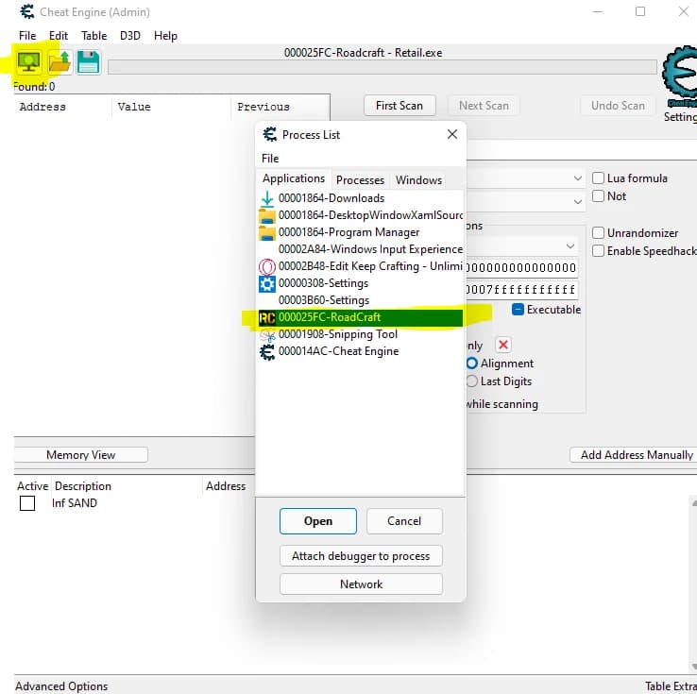Screen dimensions: 697x694
Task: Open the Table menu
Action: [93, 36]
